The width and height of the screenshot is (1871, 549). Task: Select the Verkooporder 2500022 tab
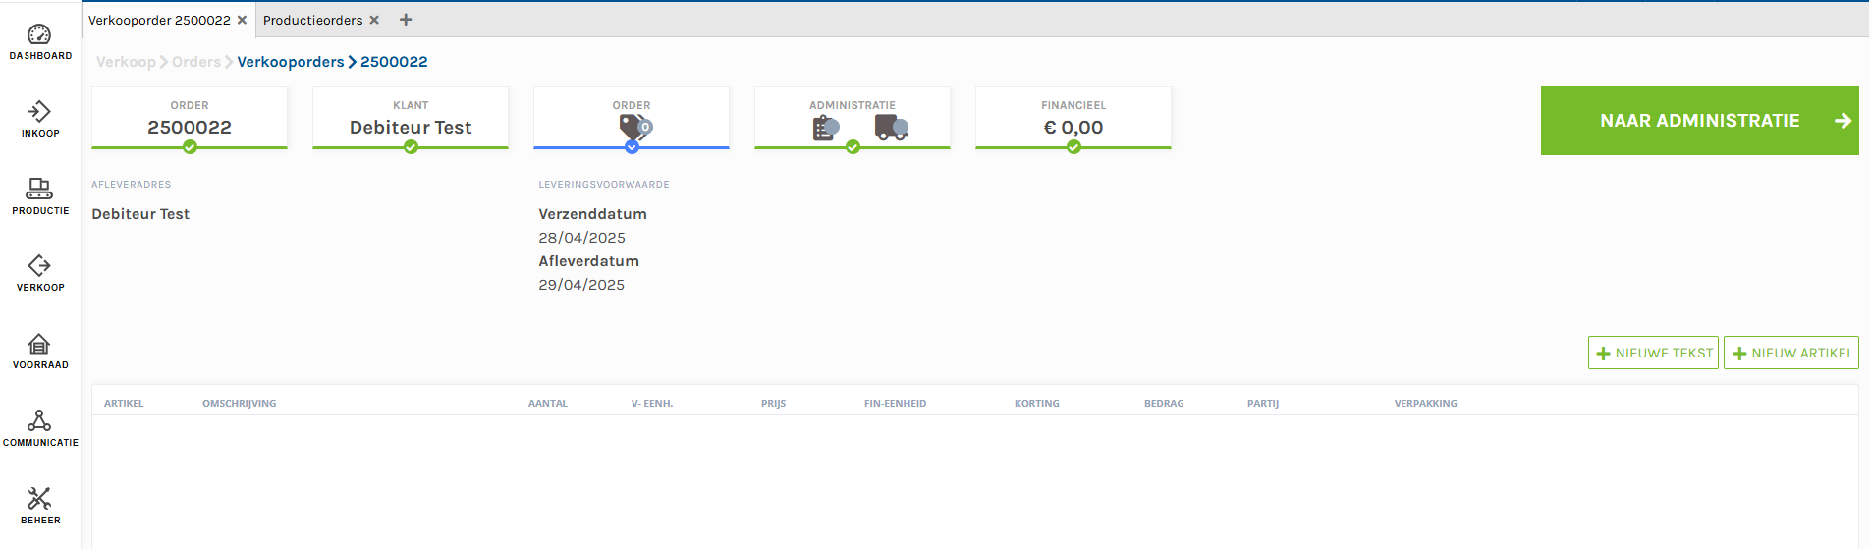click(159, 20)
